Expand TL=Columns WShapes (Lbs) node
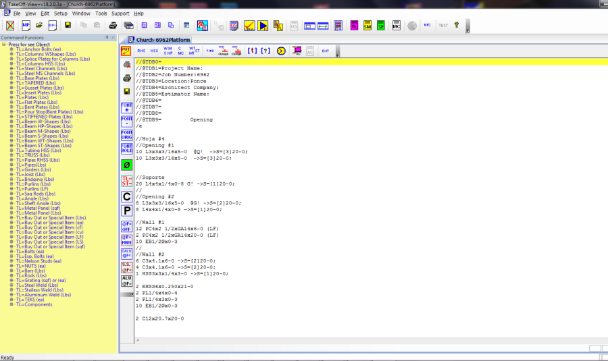Viewport: 608px width, 361px height. coord(11,54)
